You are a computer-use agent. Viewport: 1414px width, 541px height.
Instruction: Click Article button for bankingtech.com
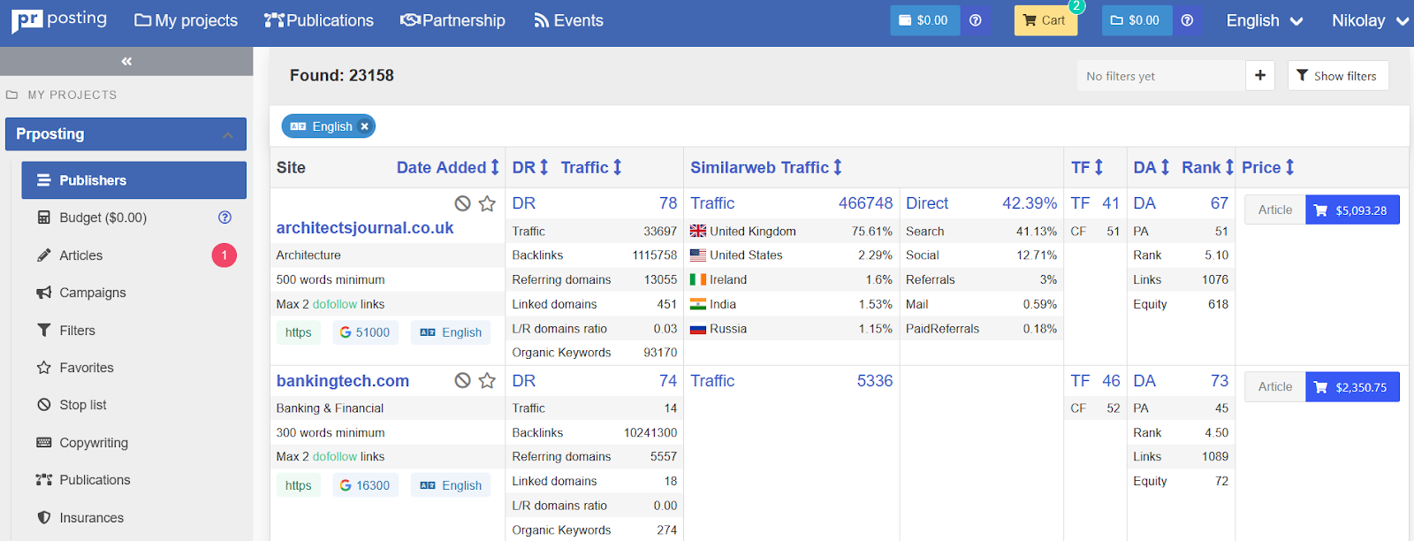(1275, 386)
